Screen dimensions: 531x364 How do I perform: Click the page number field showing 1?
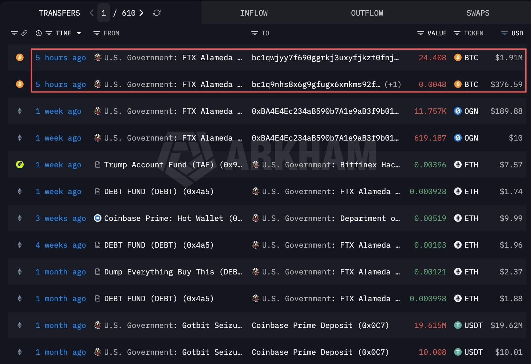pos(104,13)
